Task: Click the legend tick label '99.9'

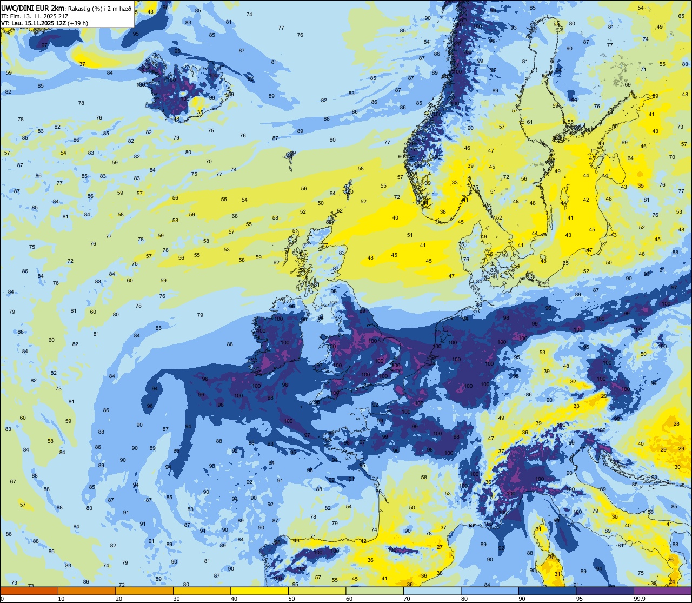Action: point(640,599)
